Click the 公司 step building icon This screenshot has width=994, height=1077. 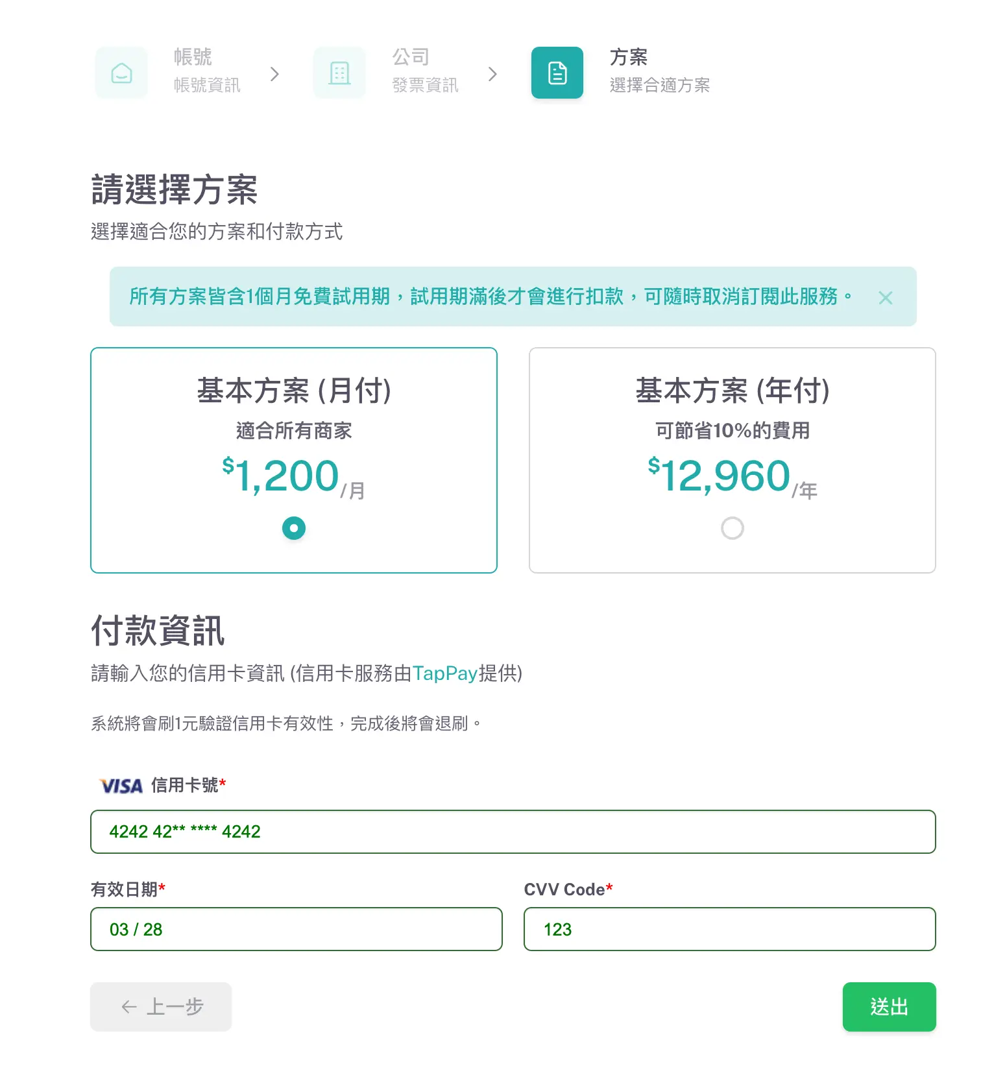pyautogui.click(x=339, y=73)
